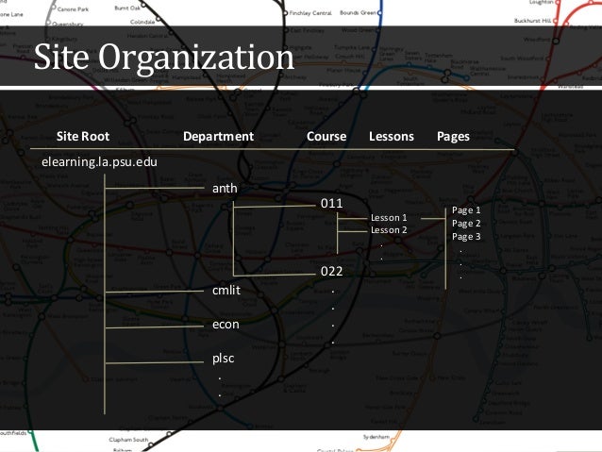Click the '022' course node
The height and width of the screenshot is (452, 602).
click(x=332, y=271)
